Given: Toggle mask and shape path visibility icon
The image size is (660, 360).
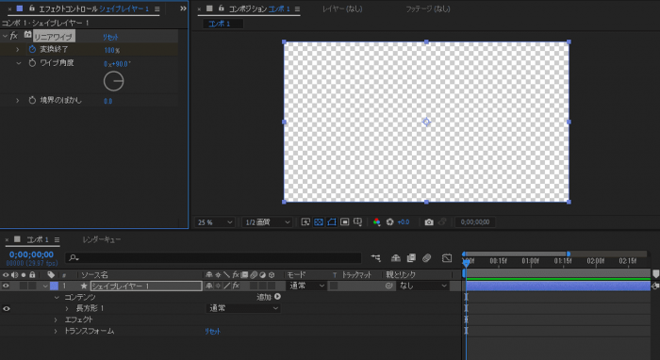Looking at the screenshot, I should (x=332, y=222).
